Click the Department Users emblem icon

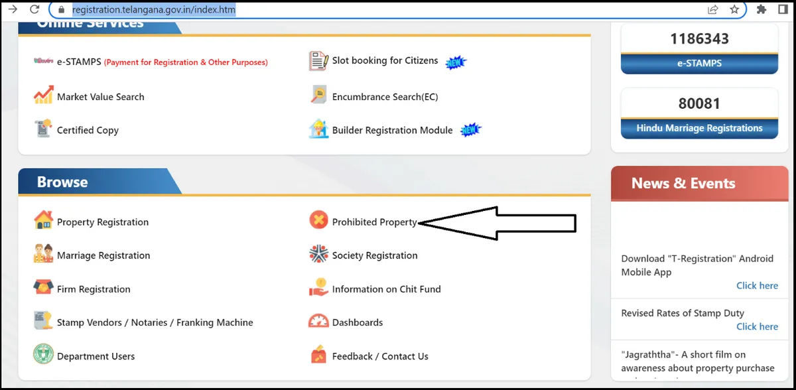pyautogui.click(x=44, y=356)
